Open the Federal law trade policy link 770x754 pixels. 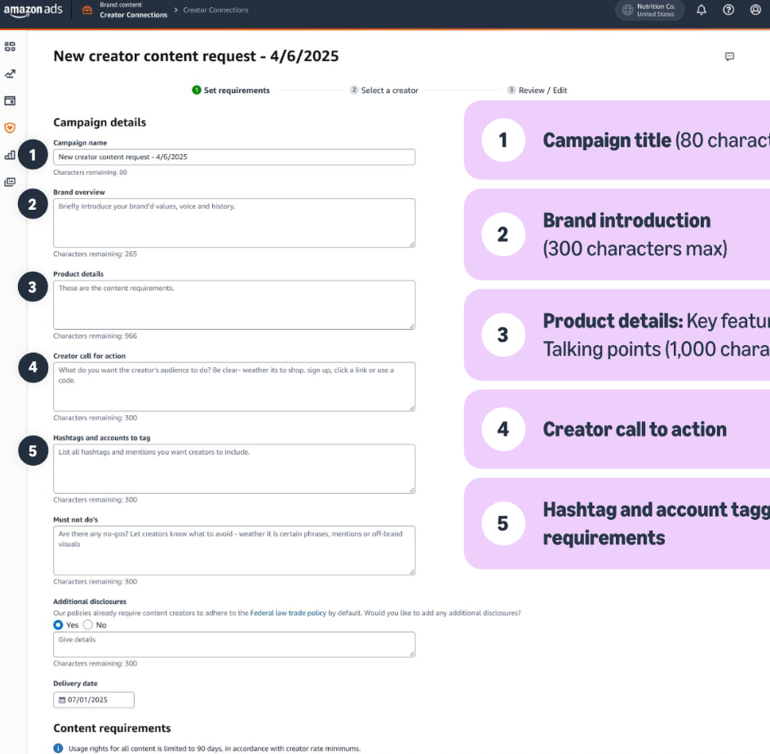point(288,613)
